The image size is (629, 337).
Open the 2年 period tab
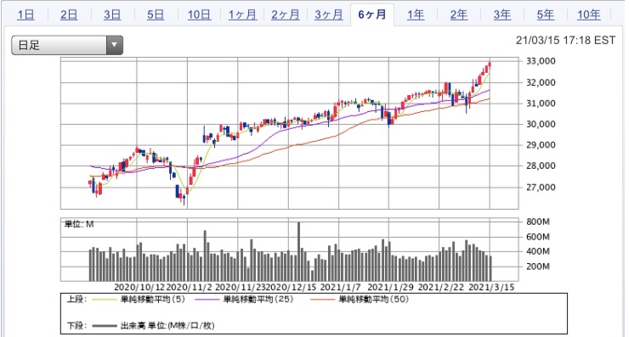(459, 14)
